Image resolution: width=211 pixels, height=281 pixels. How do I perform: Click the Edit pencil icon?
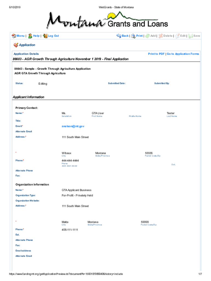point(177,36)
